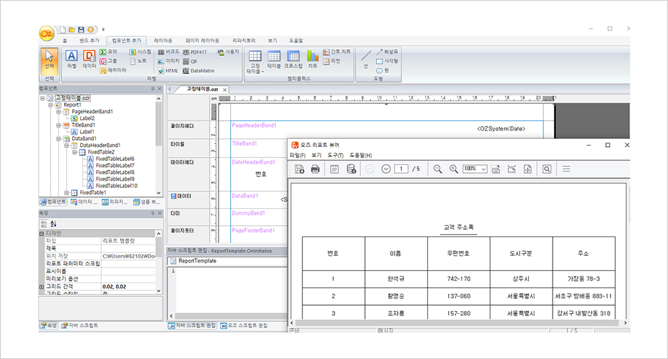Go to next page in viewer
This screenshot has height=359, width=668.
386,169
